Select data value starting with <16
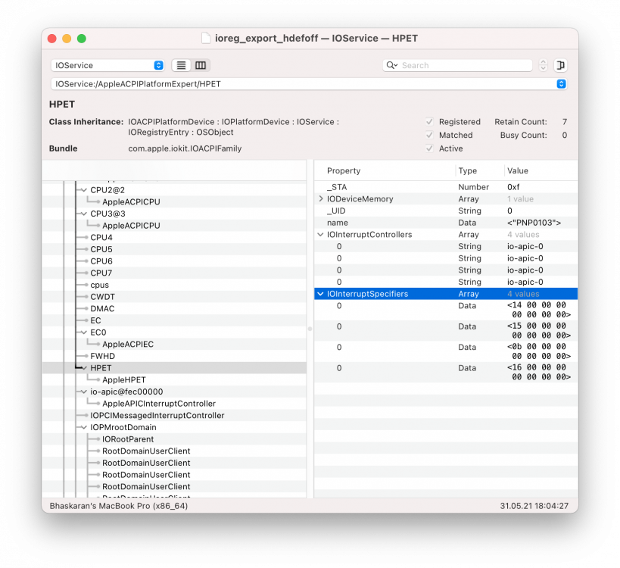 [539, 372]
